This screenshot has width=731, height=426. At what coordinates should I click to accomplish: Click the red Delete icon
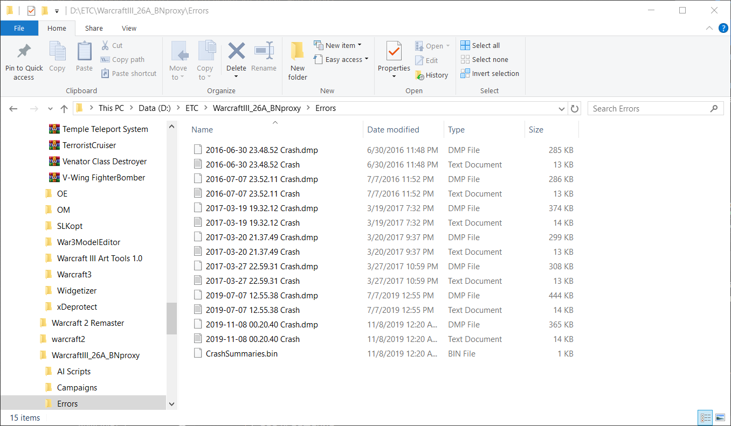236,52
